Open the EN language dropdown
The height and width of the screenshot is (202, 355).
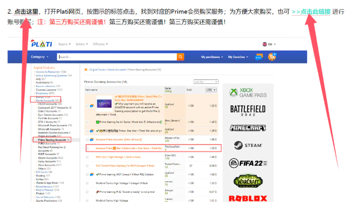272,44
